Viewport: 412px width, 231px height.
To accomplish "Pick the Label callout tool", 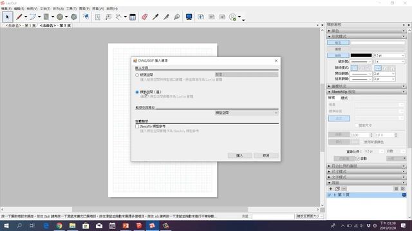I will (108, 17).
